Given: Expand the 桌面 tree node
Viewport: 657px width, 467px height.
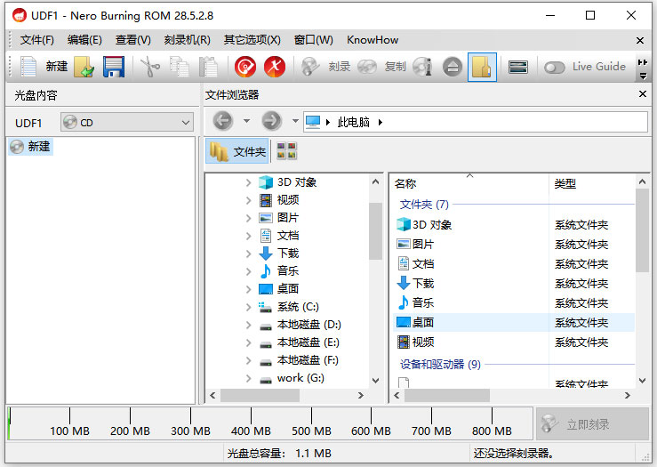Looking at the screenshot, I should click(248, 289).
